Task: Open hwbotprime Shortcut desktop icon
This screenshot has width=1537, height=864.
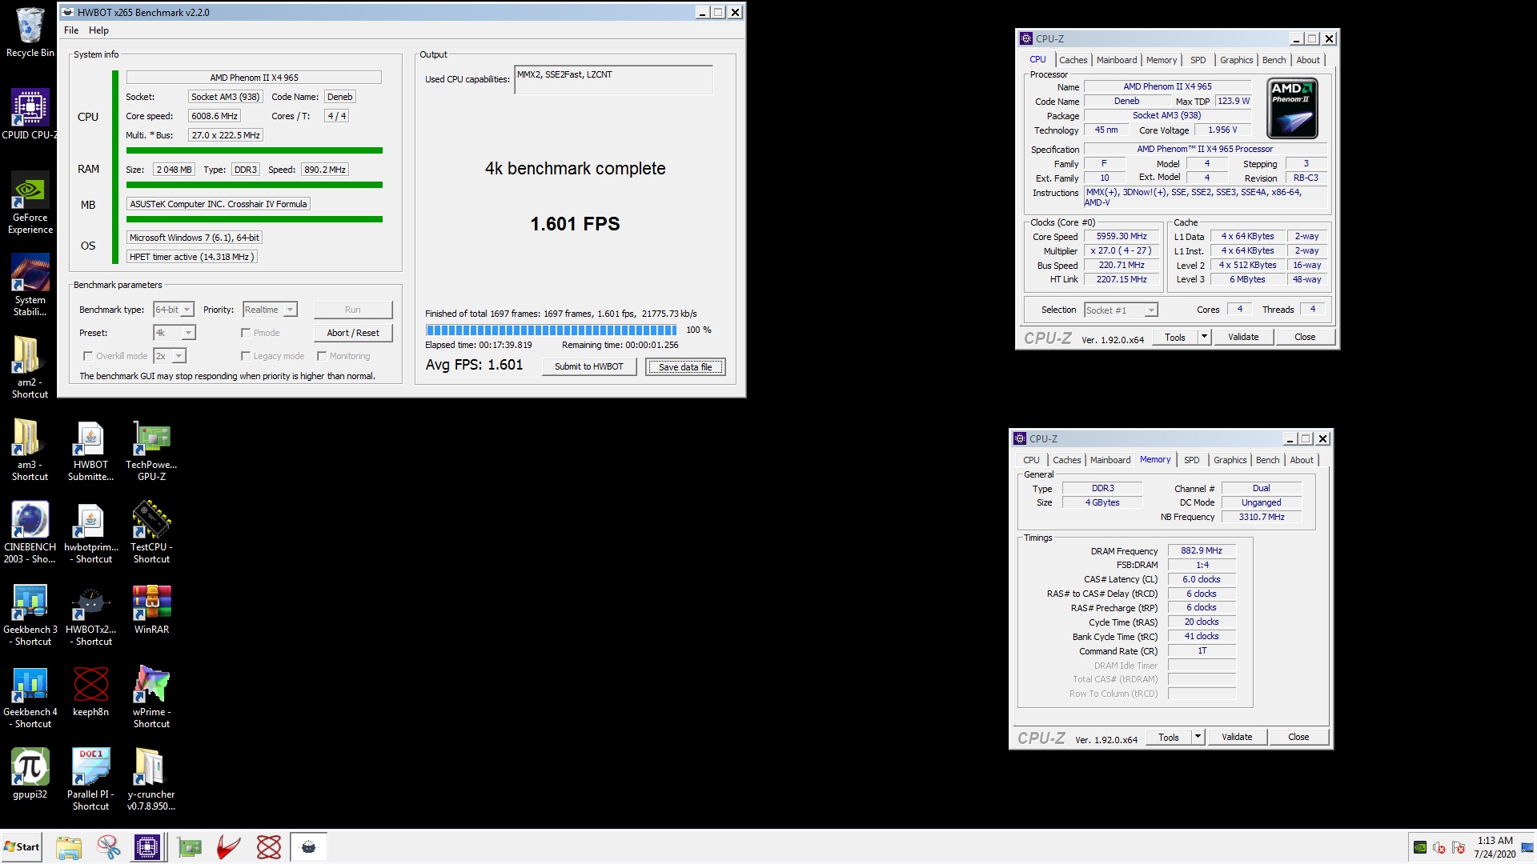Action: pyautogui.click(x=90, y=532)
